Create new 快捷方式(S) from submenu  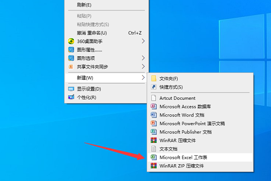200,87
